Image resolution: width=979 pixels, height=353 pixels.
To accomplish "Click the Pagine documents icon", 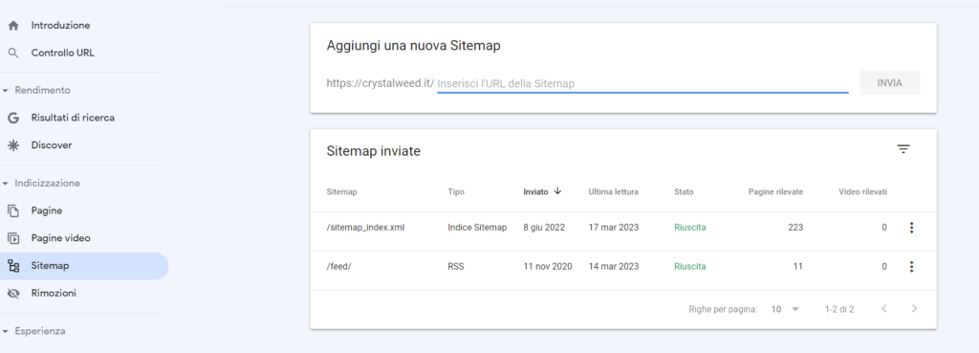I will [13, 210].
